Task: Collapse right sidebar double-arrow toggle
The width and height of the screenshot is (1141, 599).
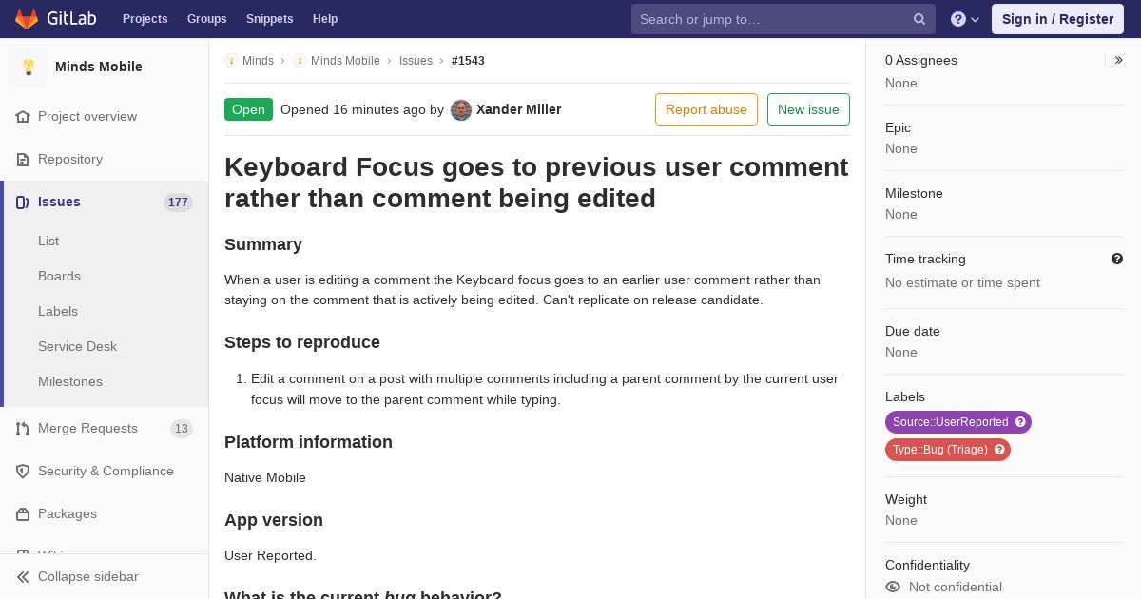Action: click(1118, 60)
